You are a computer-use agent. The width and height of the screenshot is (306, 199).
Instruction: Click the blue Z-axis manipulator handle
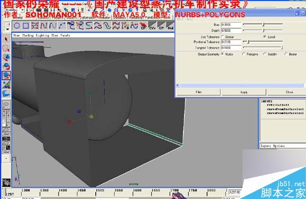click(x=79, y=112)
